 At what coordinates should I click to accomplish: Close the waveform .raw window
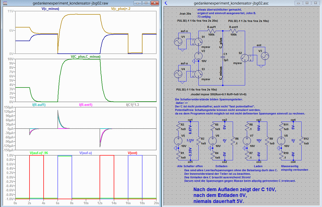tap(155, 3)
